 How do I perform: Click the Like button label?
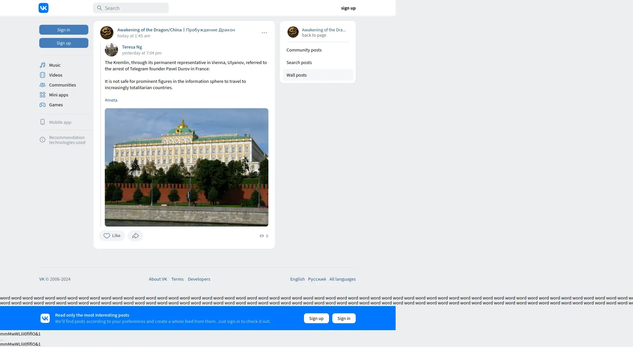[116, 236]
